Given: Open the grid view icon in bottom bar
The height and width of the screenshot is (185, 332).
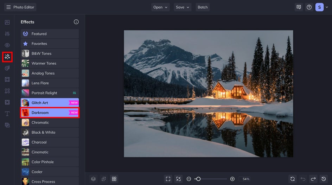Looking at the screenshot, I should pos(114,179).
